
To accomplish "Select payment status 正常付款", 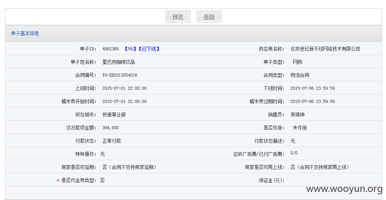I will (x=112, y=141).
